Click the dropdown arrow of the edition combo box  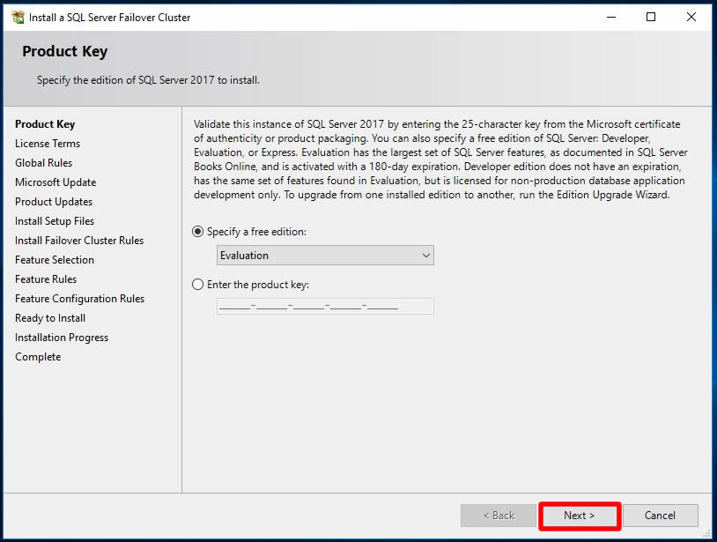(426, 256)
